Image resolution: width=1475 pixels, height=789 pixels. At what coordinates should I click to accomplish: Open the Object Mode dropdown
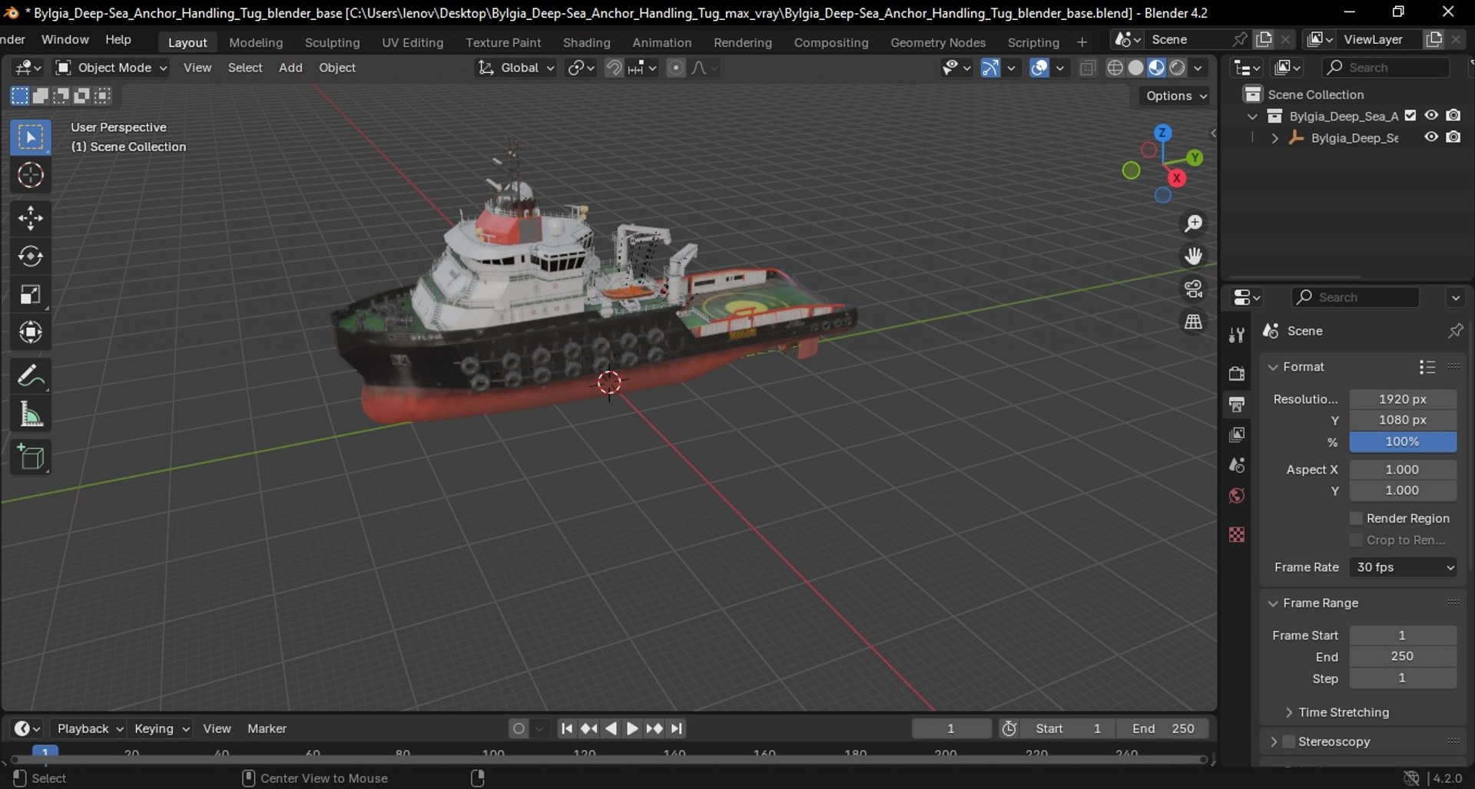tap(111, 68)
